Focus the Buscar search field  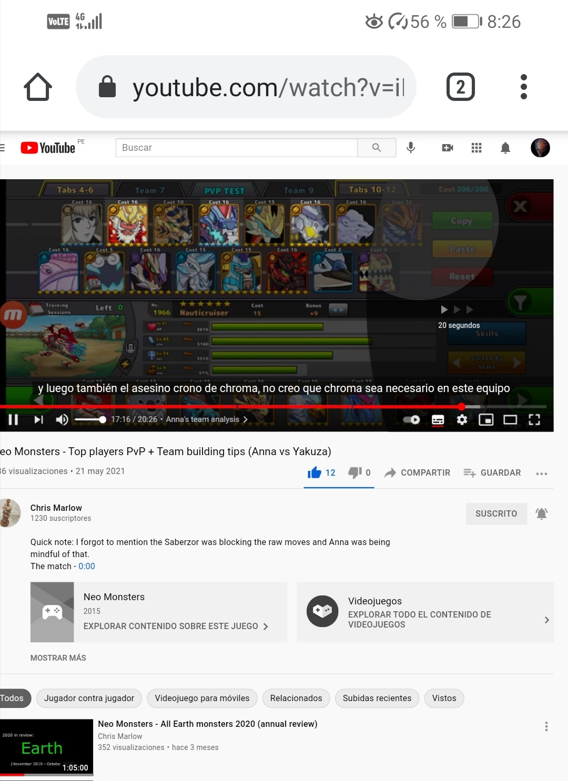[237, 148]
